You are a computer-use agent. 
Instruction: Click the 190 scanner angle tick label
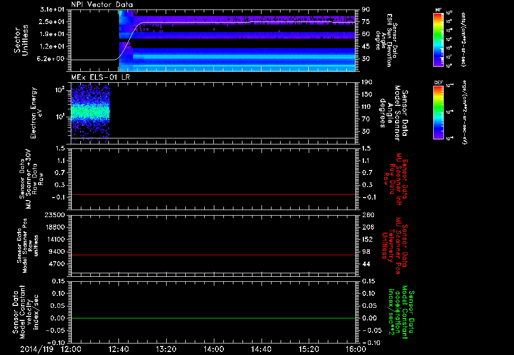367,82
